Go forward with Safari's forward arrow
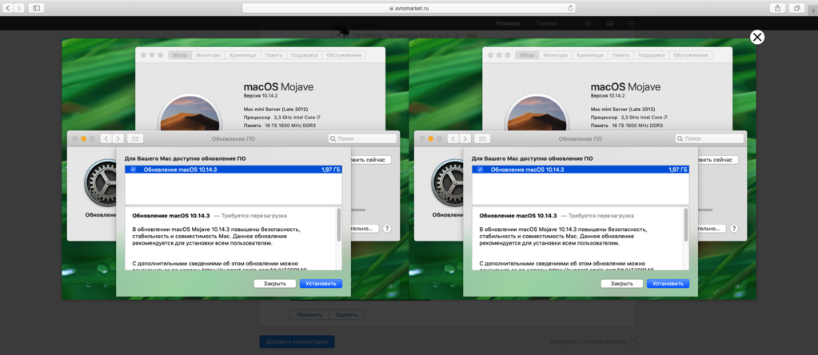The image size is (818, 355). click(x=19, y=8)
